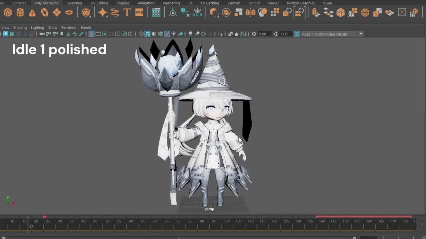The image size is (426, 239).
Task: Open the Shading panel menu
Action: (20, 28)
